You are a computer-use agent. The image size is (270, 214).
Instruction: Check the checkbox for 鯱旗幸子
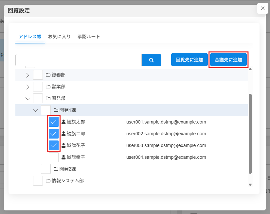(x=54, y=157)
